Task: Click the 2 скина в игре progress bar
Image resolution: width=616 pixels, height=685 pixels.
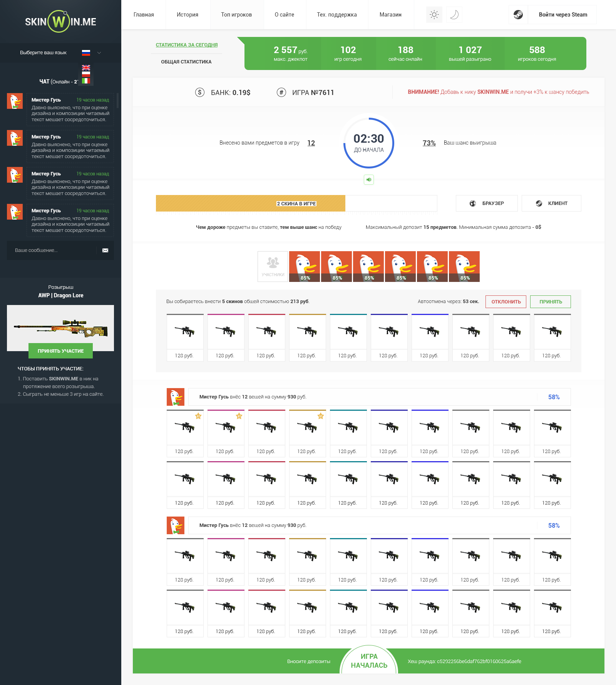Action: pos(296,203)
